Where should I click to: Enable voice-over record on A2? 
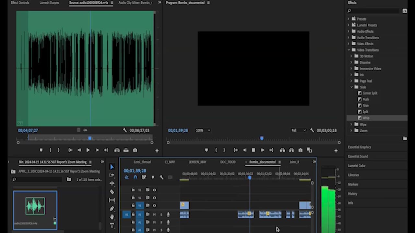168,222
